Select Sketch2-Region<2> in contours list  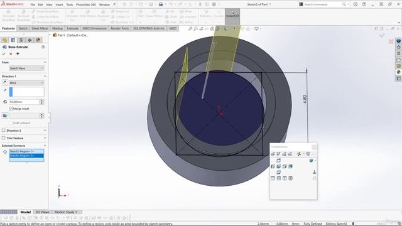(26, 156)
